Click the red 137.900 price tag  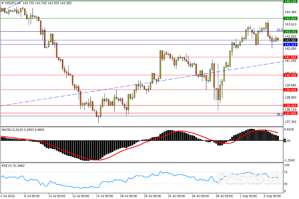[x=291, y=113]
